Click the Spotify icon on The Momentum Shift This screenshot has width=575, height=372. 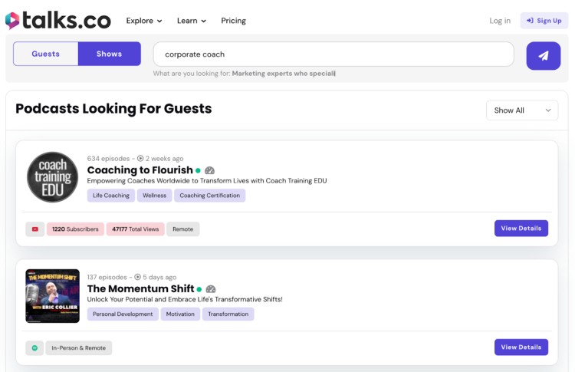point(34,347)
